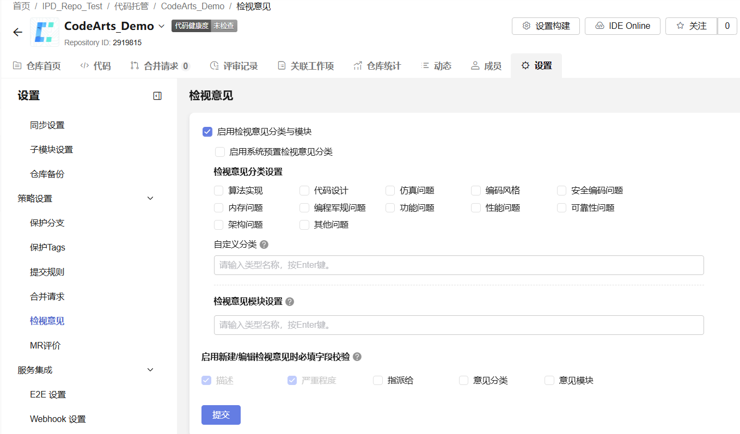Open E2E 设置 in sidebar

point(48,395)
